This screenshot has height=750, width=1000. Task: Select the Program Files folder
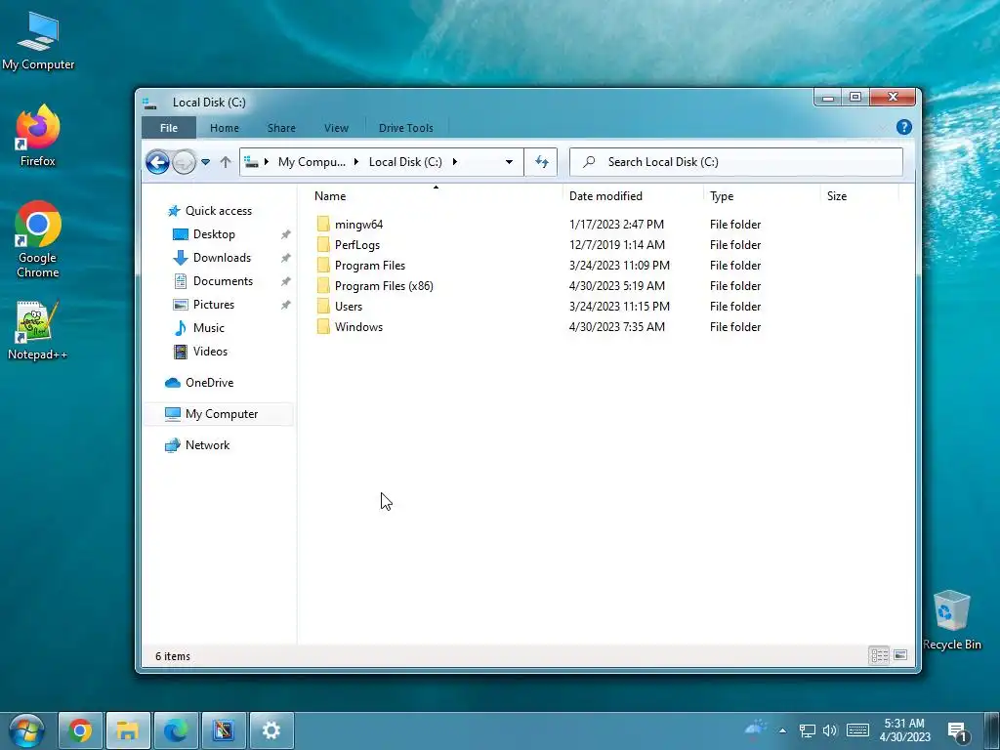370,266
